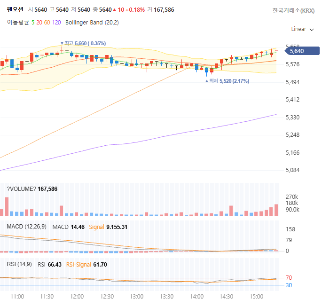
Task: Click the 5,084 price axis label
Action: coord(293,170)
